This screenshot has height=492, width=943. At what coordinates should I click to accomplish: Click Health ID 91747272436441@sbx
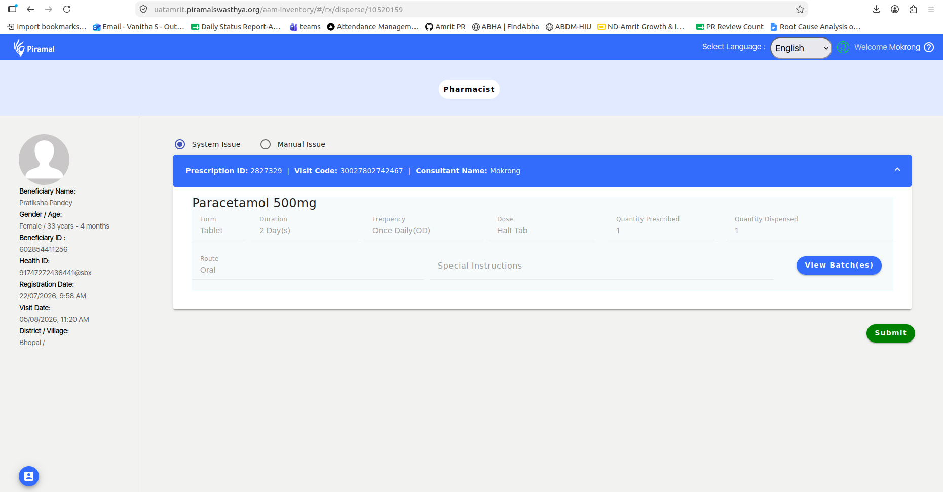point(56,273)
